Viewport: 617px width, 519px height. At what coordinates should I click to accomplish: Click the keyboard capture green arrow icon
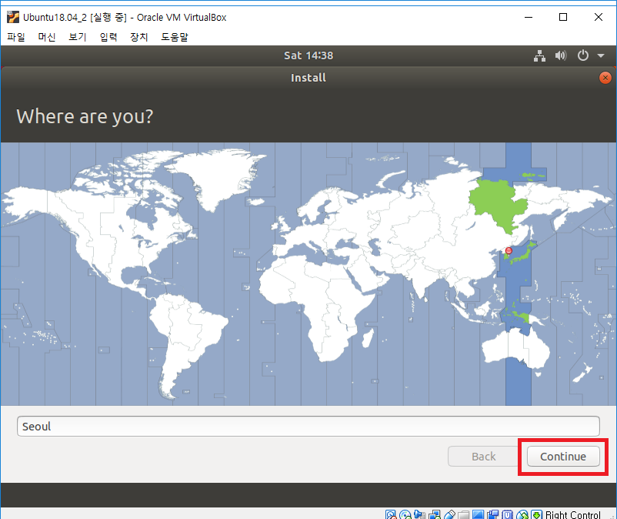537,514
